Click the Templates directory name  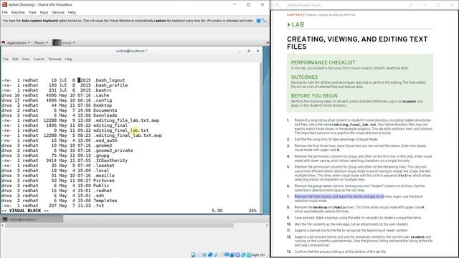tap(105, 201)
